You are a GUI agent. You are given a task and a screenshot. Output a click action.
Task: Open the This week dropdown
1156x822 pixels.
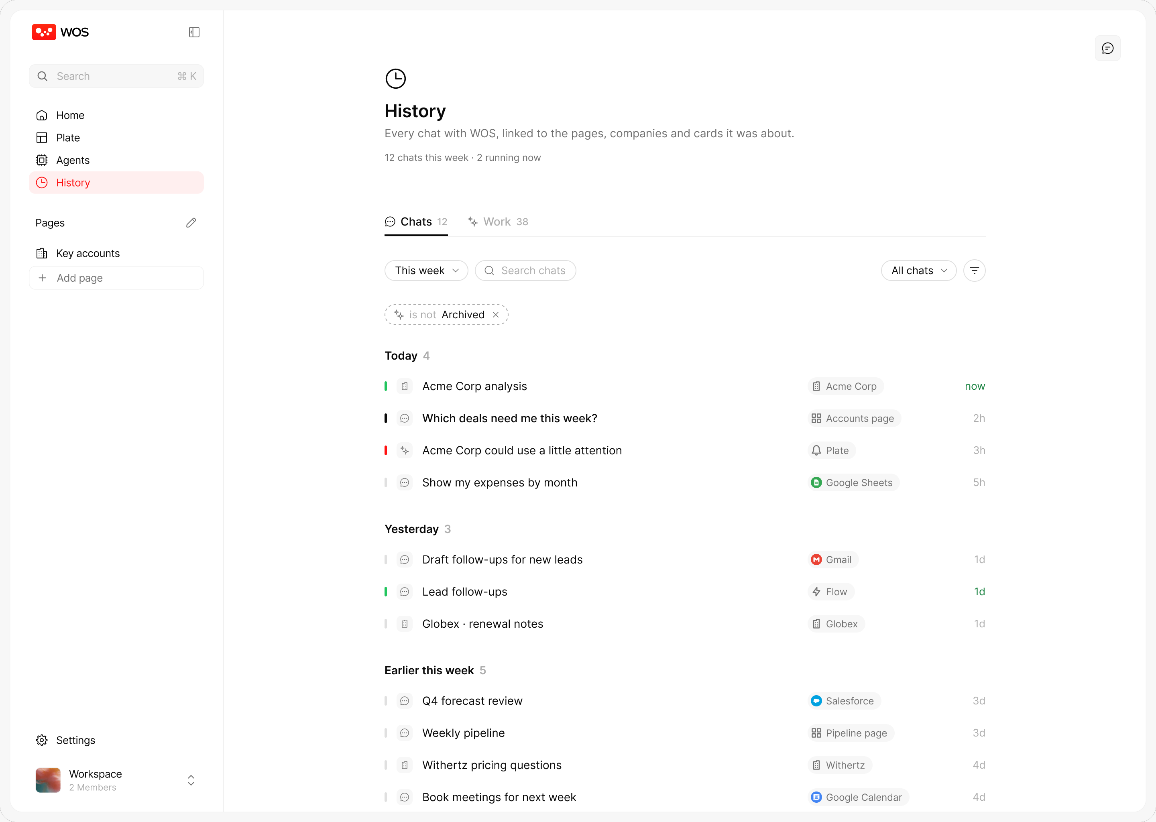(426, 270)
